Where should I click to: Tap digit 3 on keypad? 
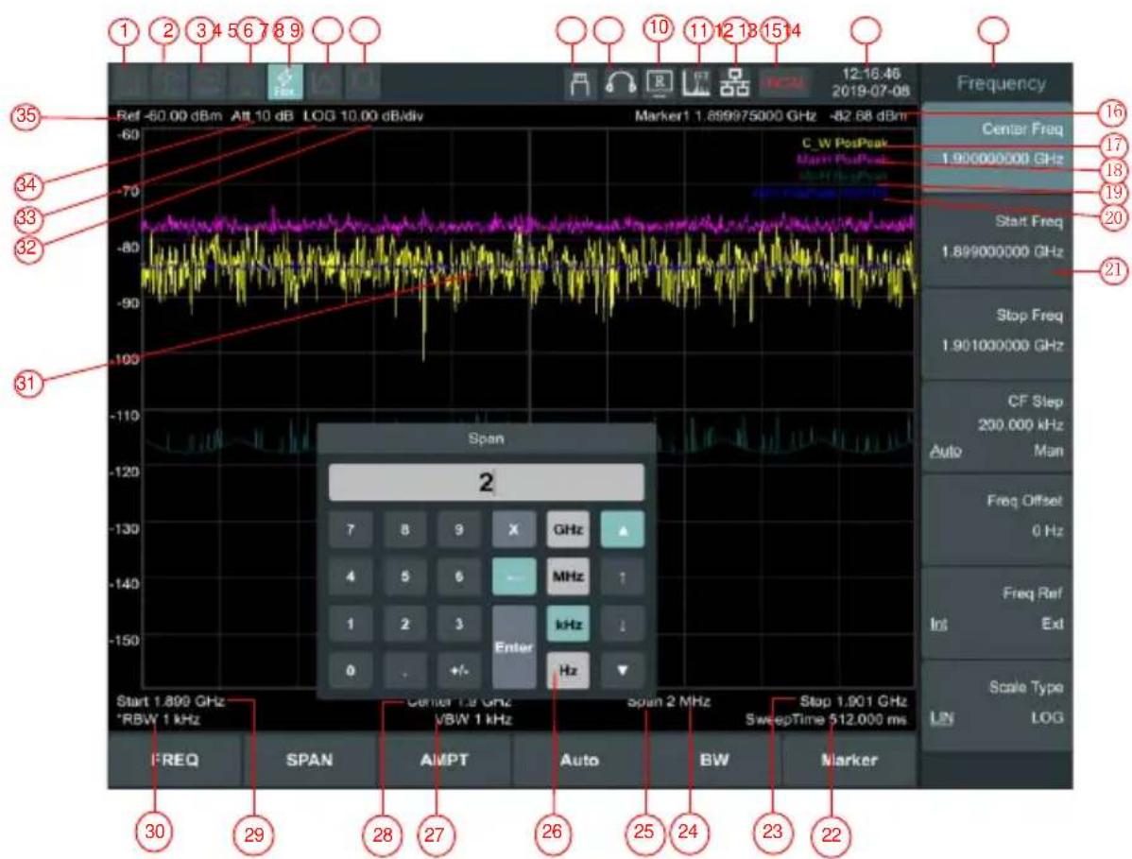(x=458, y=624)
